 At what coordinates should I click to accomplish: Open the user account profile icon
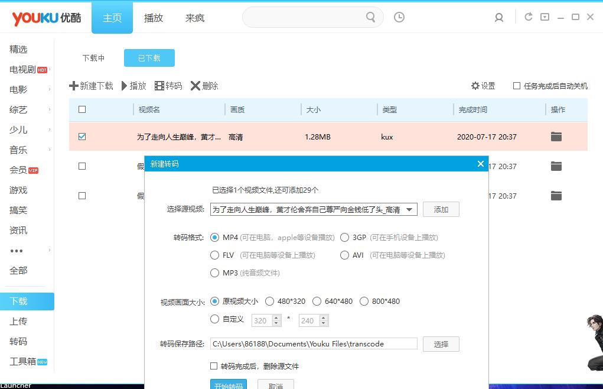tap(499, 17)
